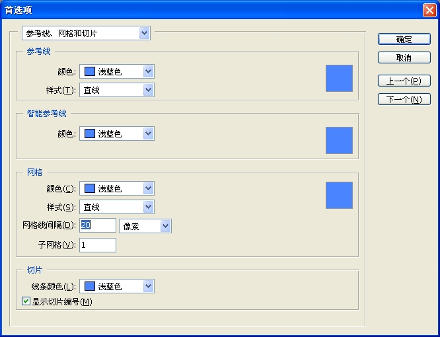Open the 参考线 color dropdown
This screenshot has height=337, width=440.
(117, 71)
